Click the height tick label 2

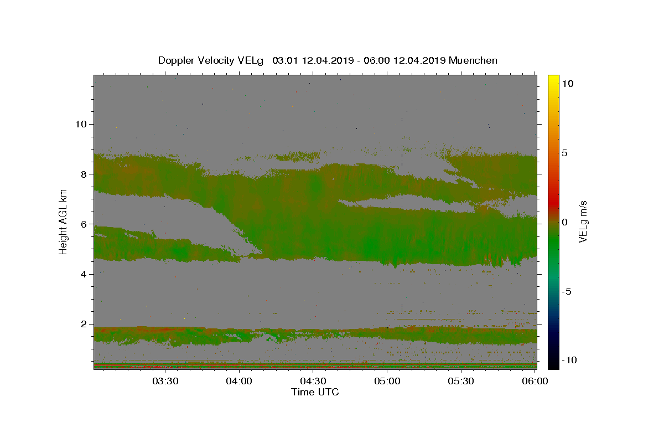click(83, 324)
